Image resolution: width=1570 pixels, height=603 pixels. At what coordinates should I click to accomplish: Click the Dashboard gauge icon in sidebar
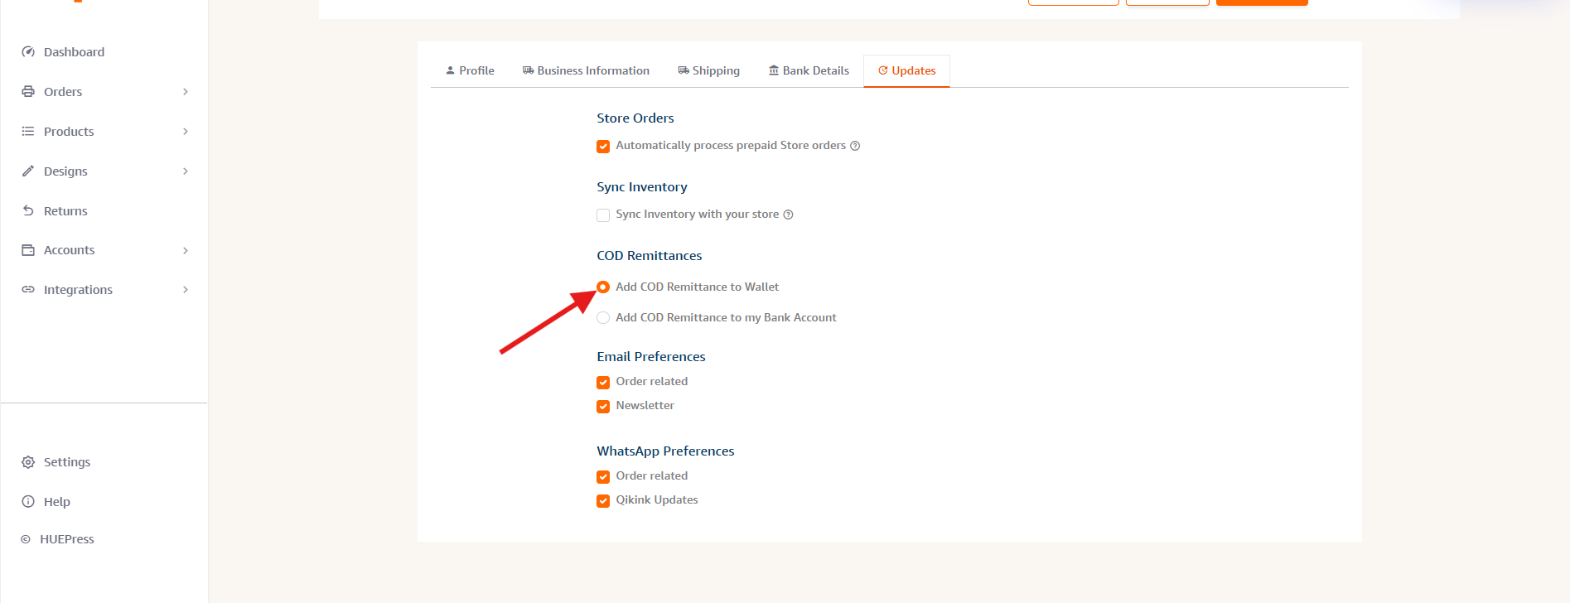[28, 52]
